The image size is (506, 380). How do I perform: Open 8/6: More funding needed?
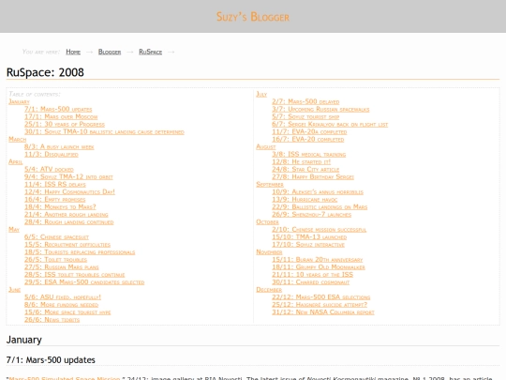point(61,304)
